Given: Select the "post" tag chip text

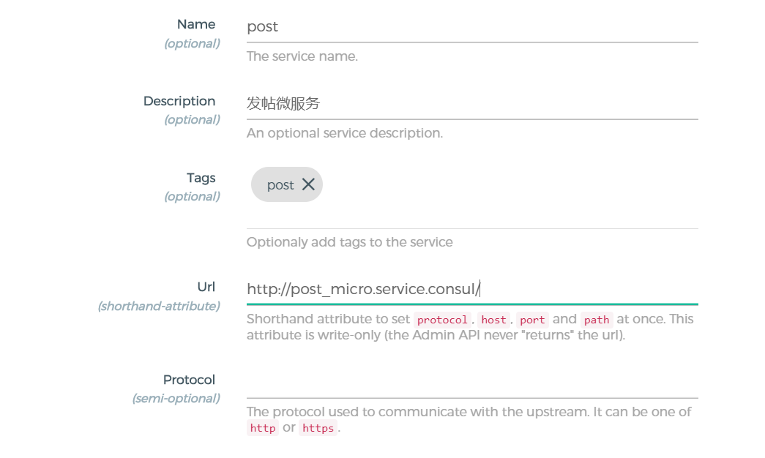Looking at the screenshot, I should point(280,185).
